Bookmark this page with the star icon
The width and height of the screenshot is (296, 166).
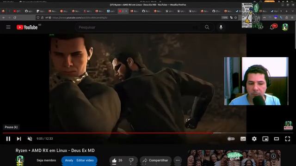tap(235, 18)
